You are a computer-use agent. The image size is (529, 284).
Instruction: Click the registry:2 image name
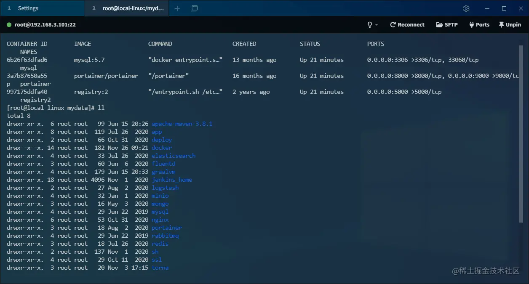(91, 92)
